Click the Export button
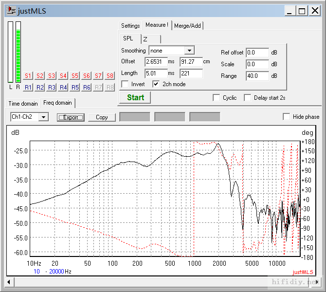326x292 pixels. tap(71, 117)
